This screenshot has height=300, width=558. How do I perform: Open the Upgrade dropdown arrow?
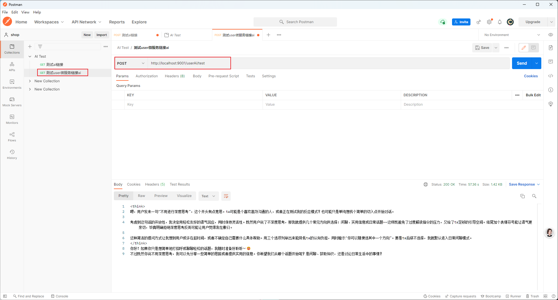point(552,22)
